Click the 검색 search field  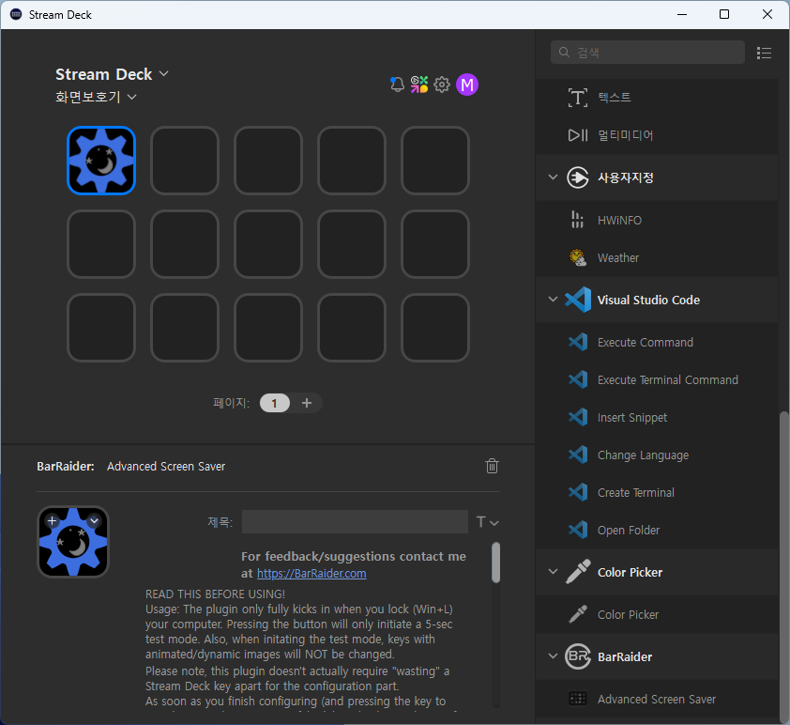pyautogui.click(x=647, y=53)
